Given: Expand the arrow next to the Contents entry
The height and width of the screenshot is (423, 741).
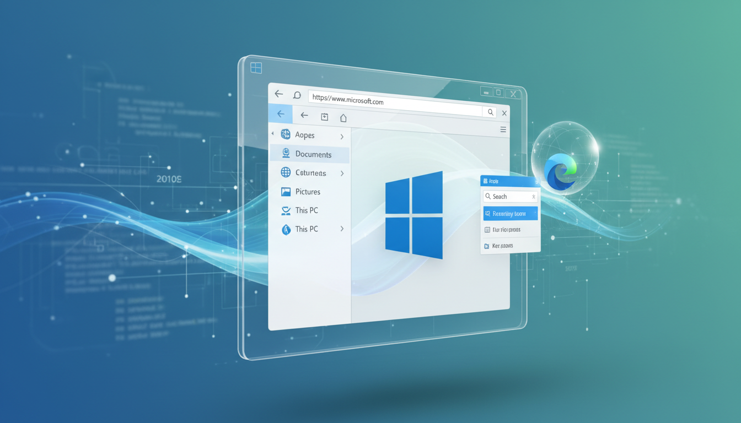Looking at the screenshot, I should (342, 173).
